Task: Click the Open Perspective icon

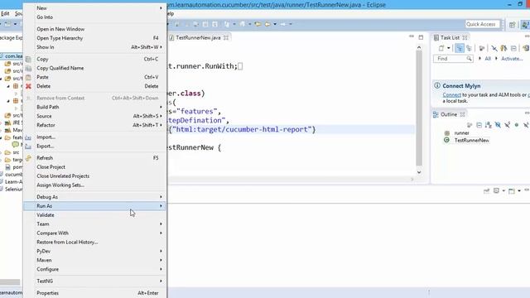Action: coord(513,24)
